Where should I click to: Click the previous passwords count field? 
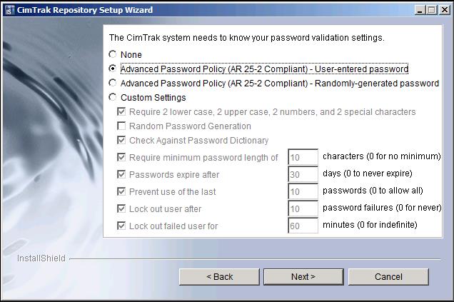coord(303,192)
